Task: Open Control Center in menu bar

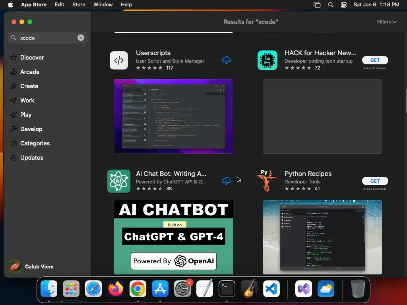Action: pos(344,5)
